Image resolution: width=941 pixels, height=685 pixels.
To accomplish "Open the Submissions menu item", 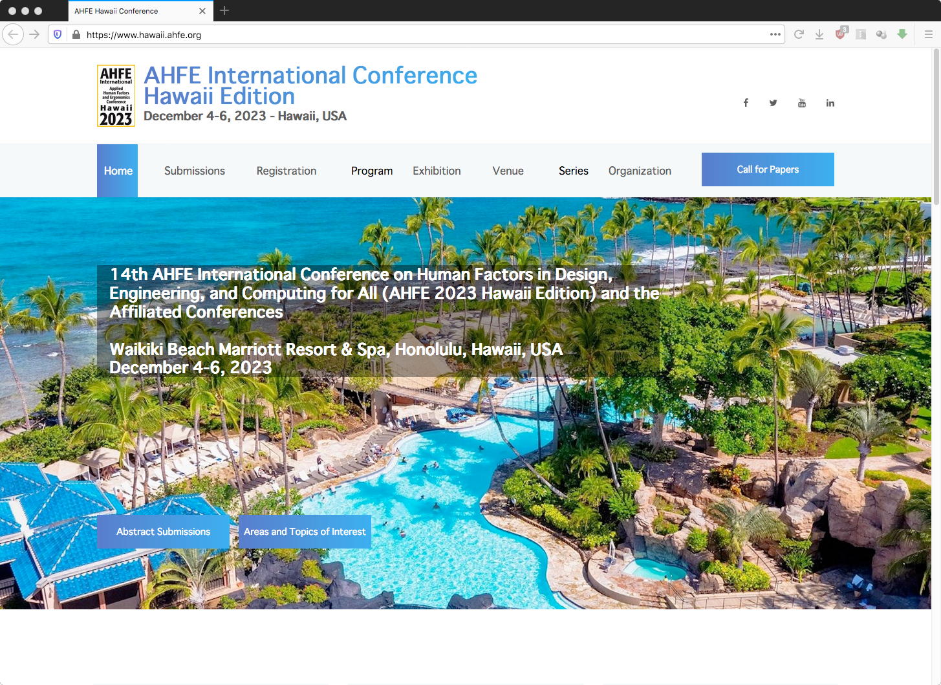I will tap(195, 171).
